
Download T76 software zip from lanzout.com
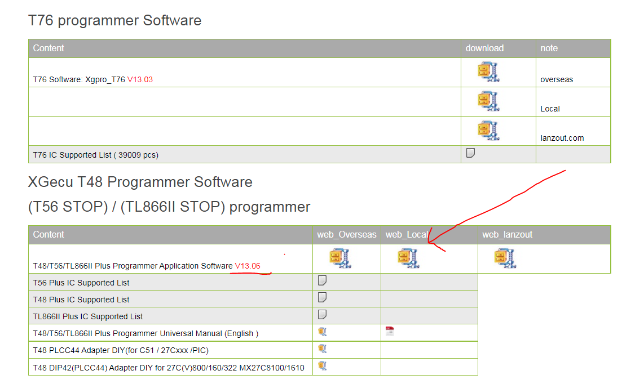pos(488,131)
